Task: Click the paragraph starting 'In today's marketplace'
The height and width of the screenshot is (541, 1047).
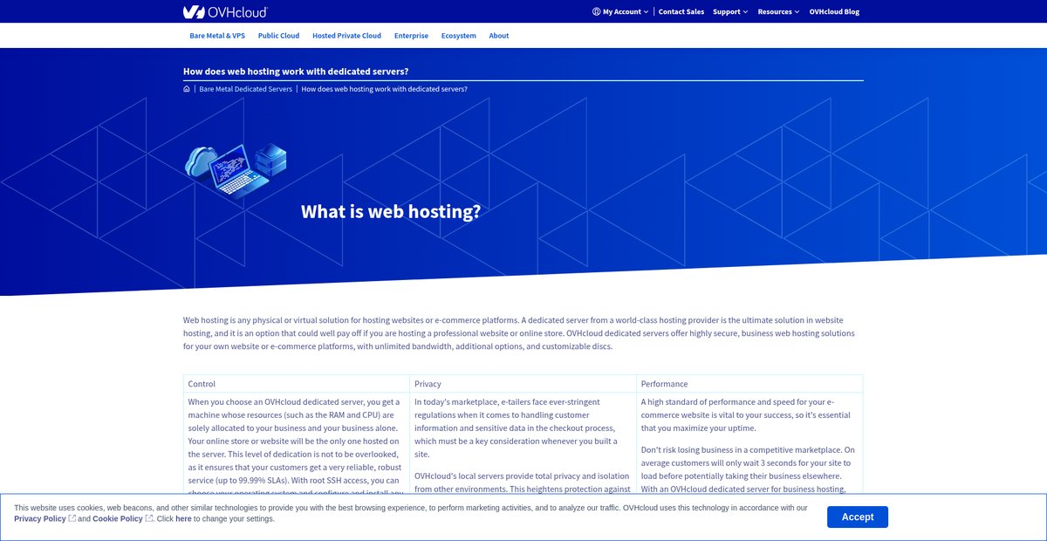Action: click(x=522, y=428)
